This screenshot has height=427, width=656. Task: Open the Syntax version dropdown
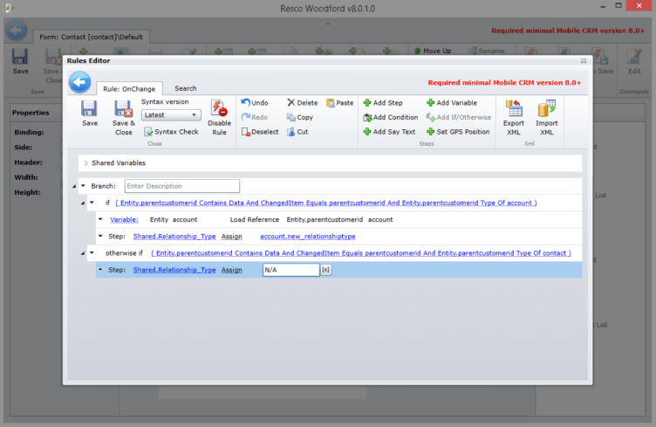(171, 114)
